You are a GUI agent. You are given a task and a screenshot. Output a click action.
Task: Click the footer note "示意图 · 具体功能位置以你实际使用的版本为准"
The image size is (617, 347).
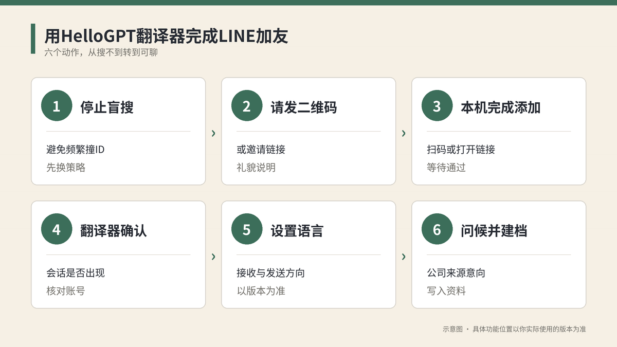point(514,329)
